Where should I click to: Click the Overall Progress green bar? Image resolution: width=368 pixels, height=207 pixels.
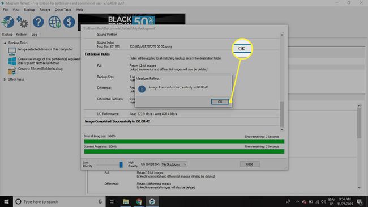click(184, 141)
